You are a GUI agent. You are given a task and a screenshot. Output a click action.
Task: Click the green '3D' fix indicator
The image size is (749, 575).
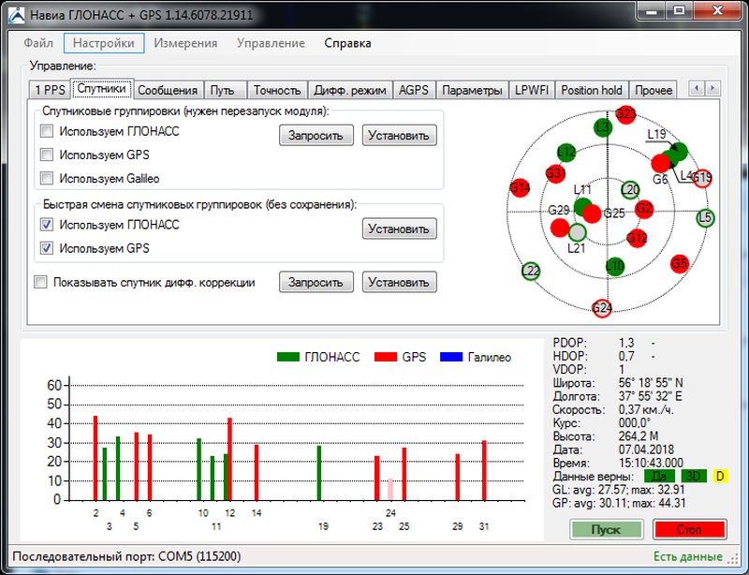[x=693, y=476]
